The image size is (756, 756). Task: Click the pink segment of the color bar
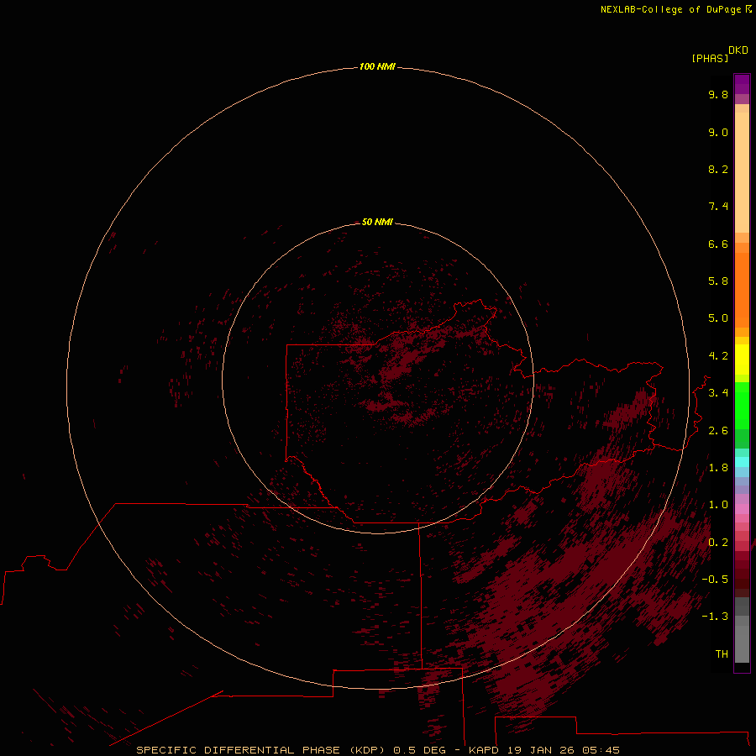pos(742,509)
